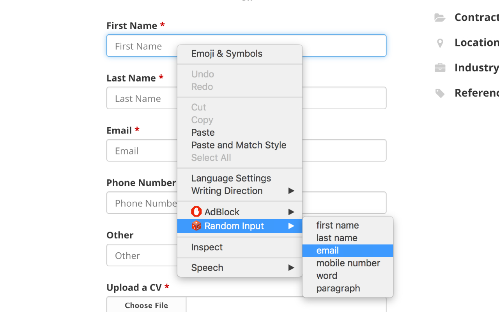Click Paste in the context menu
This screenshot has width=499, height=312.
202,133
